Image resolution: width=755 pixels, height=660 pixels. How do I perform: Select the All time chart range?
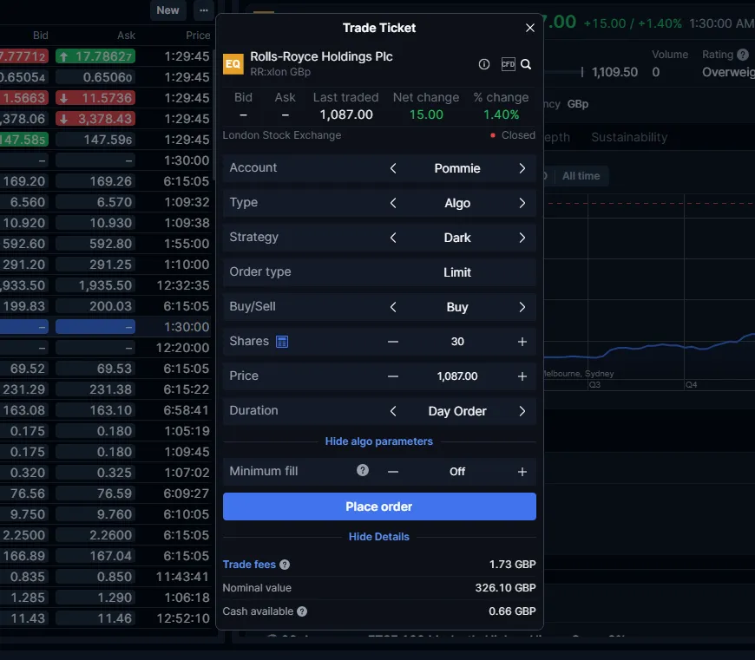point(581,176)
